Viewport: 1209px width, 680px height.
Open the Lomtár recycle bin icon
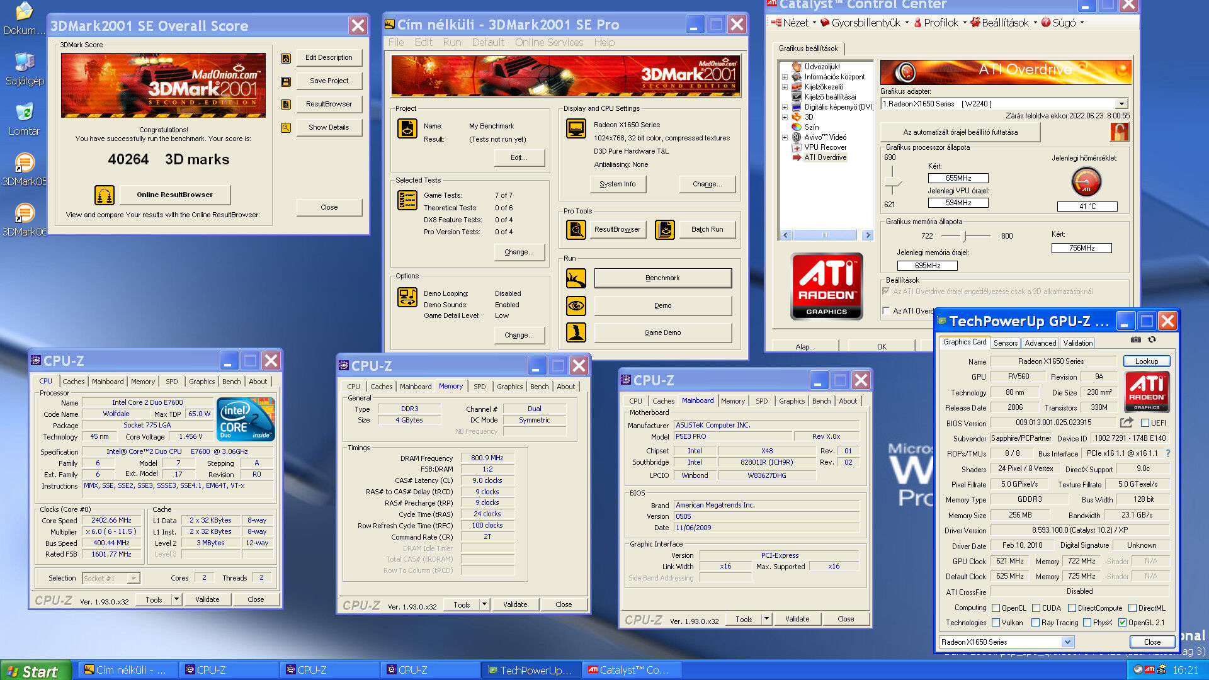tap(25, 120)
